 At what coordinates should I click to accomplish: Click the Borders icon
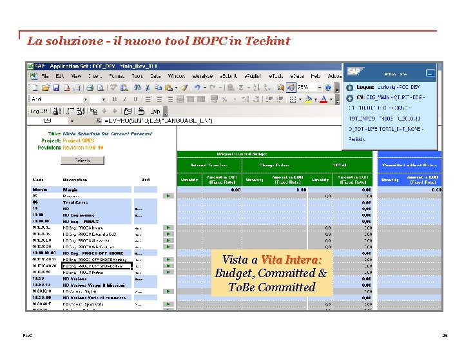293,99
